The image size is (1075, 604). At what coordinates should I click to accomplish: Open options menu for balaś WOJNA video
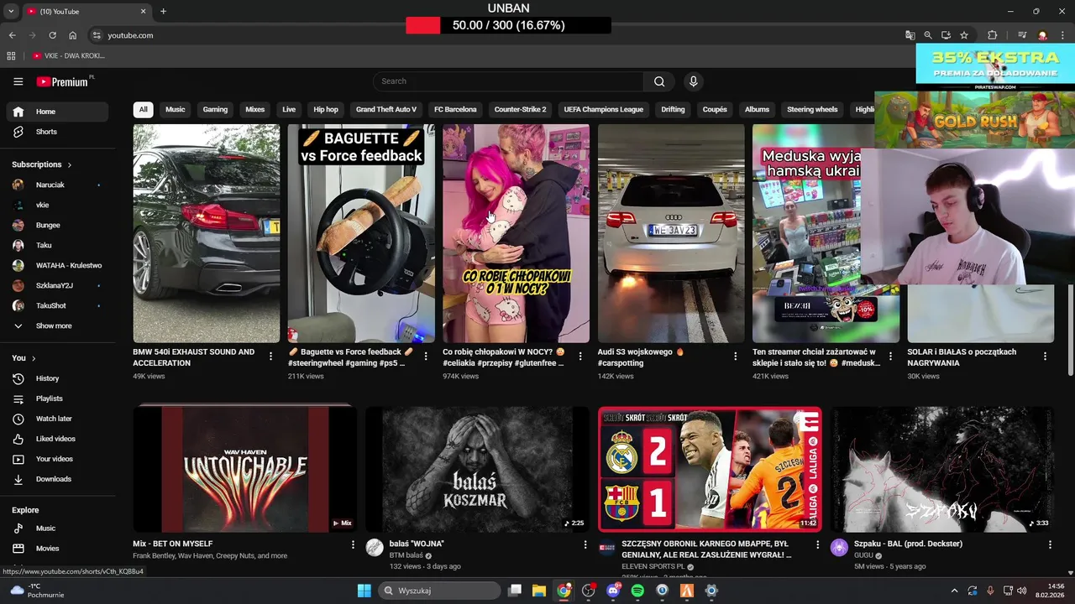[x=585, y=544]
